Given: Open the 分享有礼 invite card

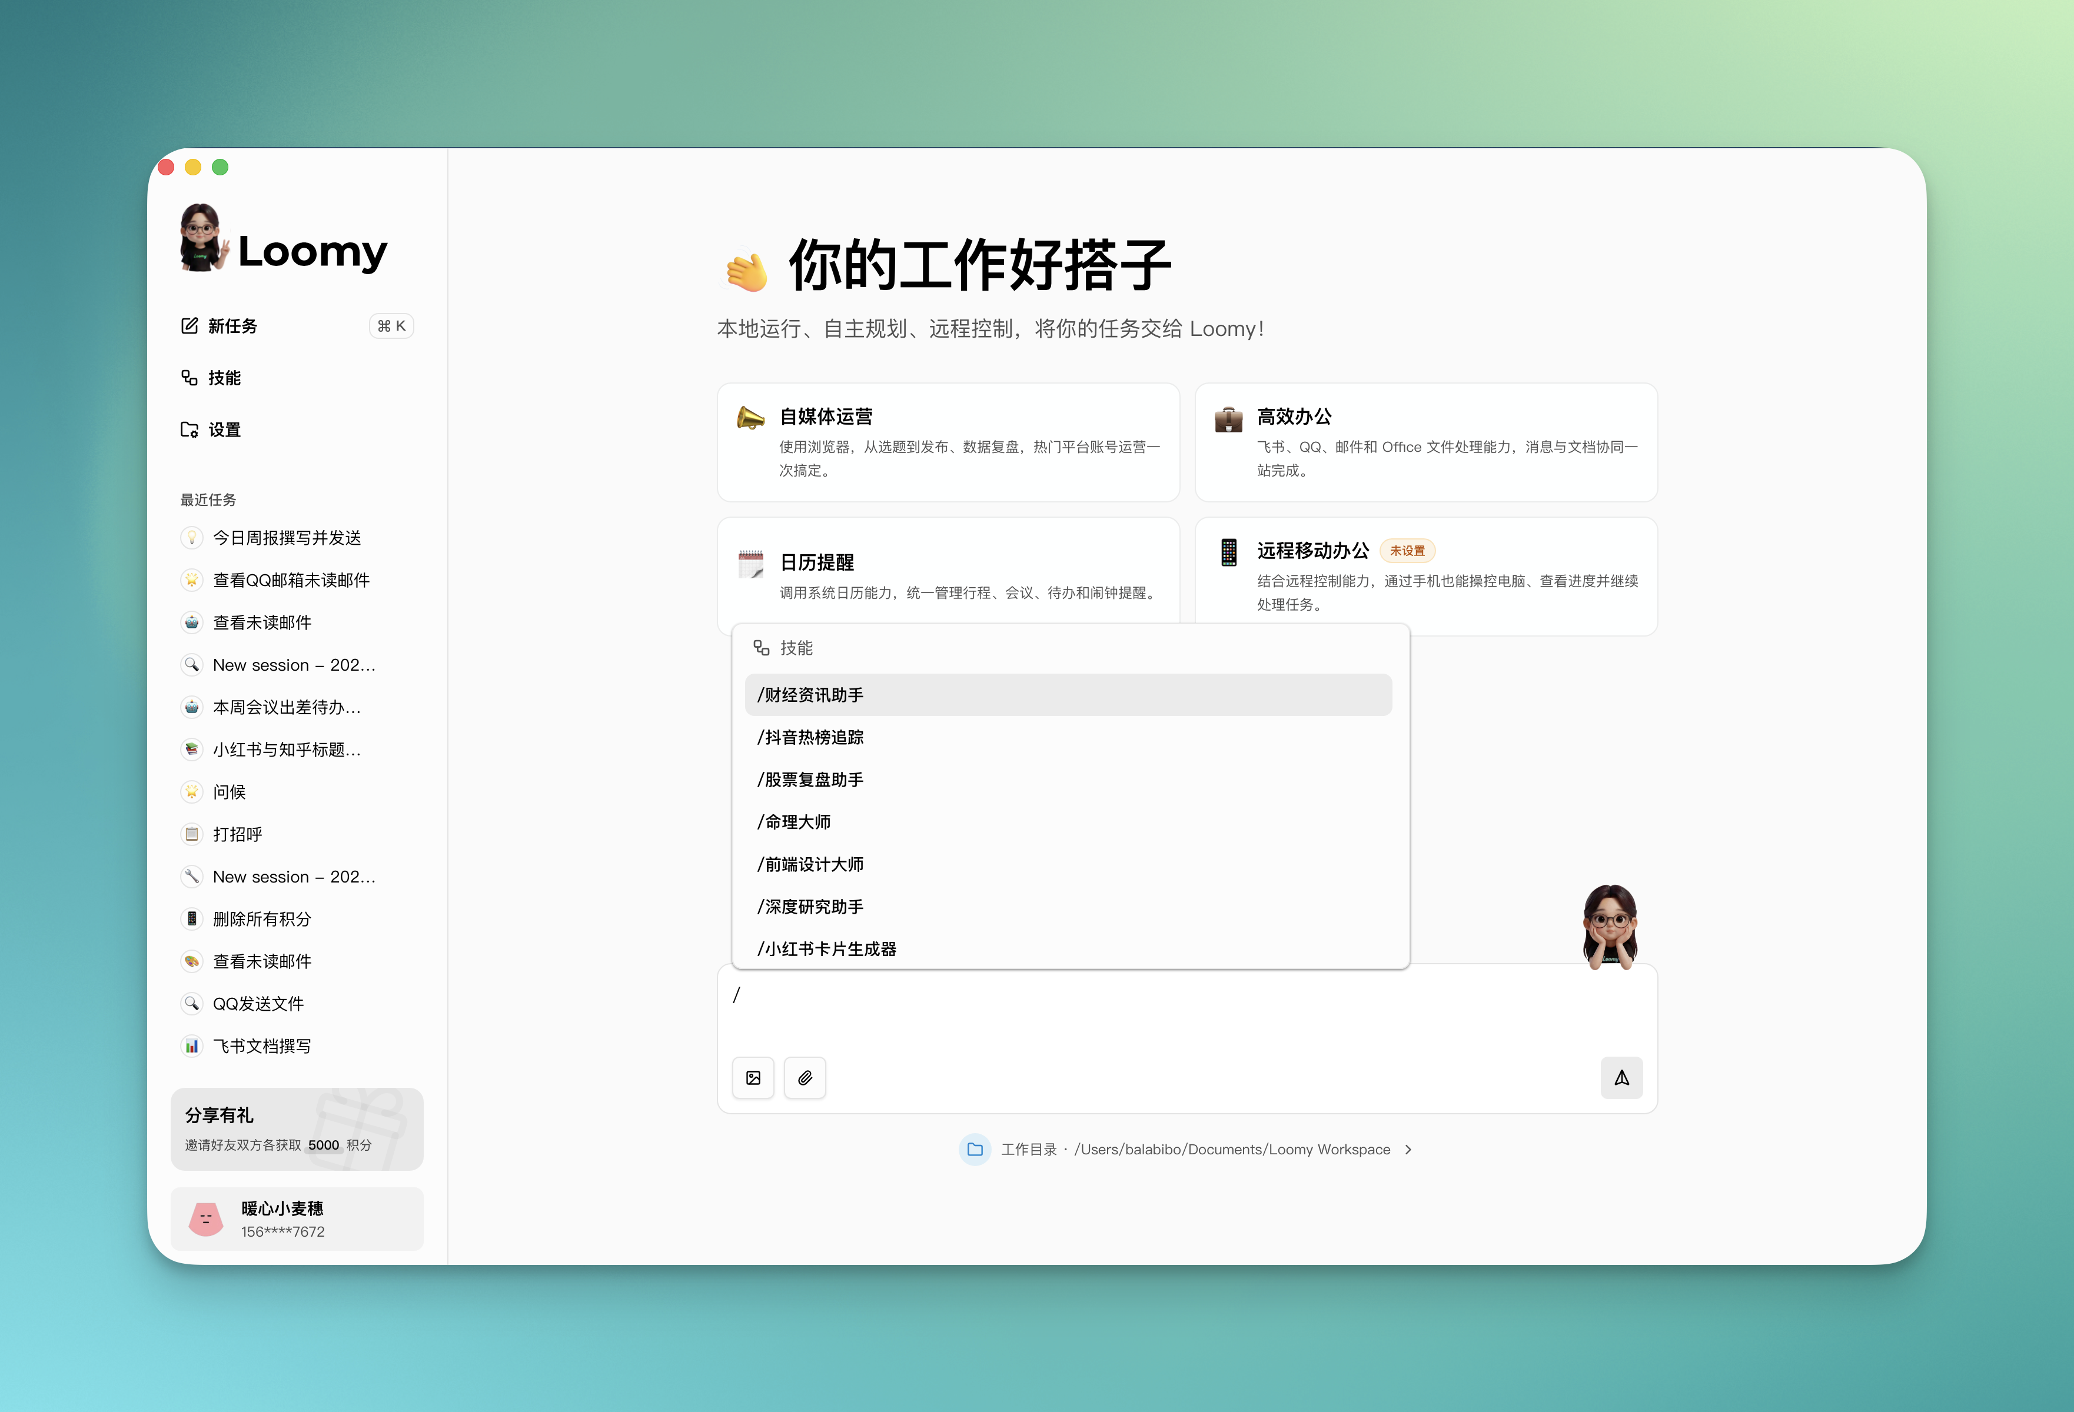Looking at the screenshot, I should [297, 1127].
